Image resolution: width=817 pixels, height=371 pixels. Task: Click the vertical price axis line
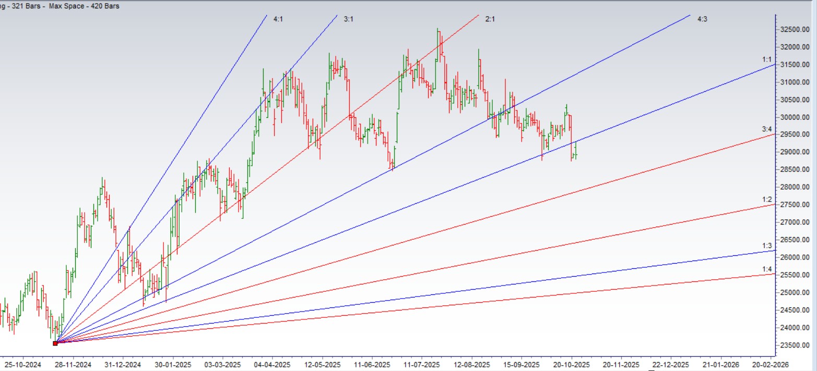776,182
